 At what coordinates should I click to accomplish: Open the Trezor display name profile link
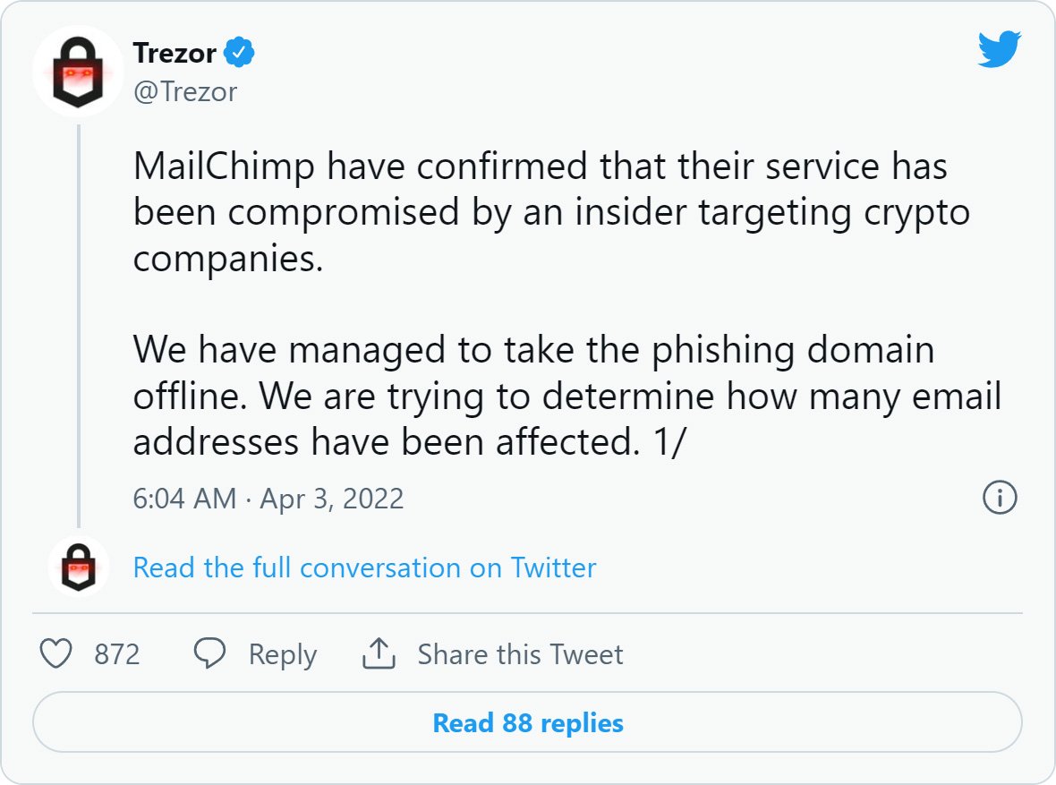[175, 53]
